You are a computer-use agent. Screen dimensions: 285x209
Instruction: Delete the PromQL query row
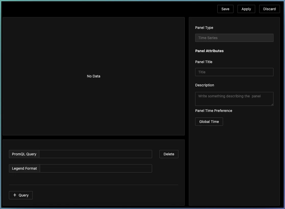click(169, 154)
